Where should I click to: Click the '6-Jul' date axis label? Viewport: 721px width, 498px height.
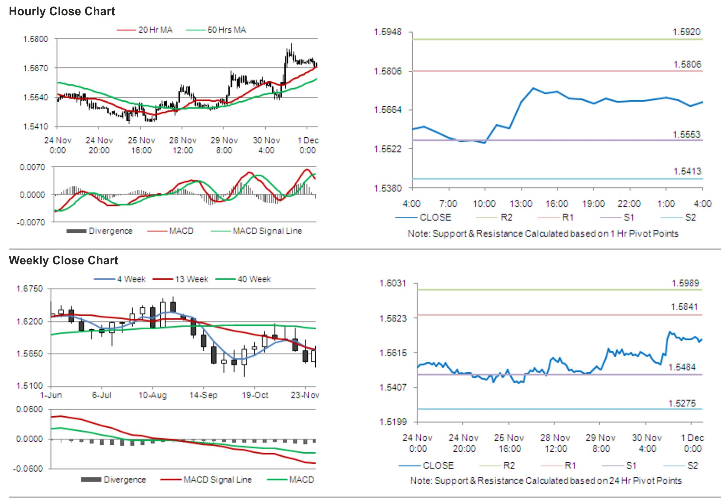click(x=102, y=395)
